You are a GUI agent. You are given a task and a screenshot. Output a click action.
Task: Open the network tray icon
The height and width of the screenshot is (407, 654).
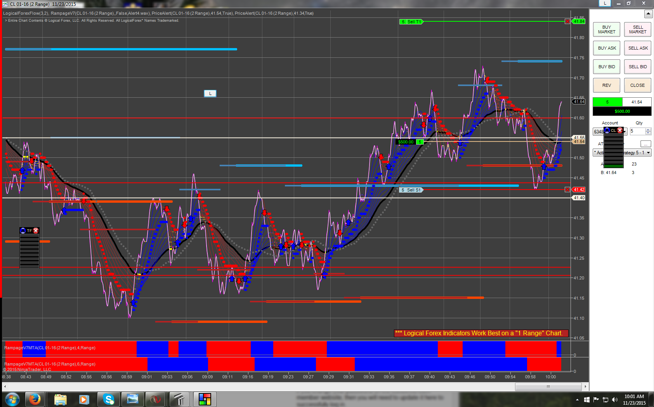(605, 400)
